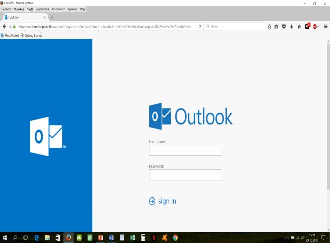The width and height of the screenshot is (330, 243).
Task: Click the URL address bar
Action: (x=104, y=27)
